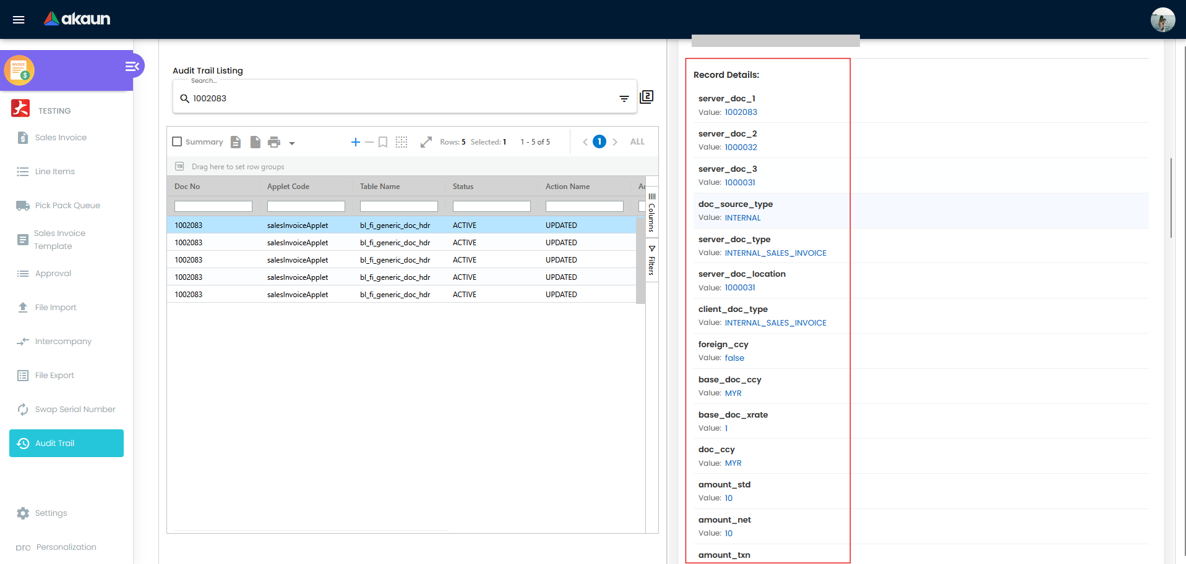Image resolution: width=1186 pixels, height=564 pixels.
Task: Click the two-panel layout icon beside search
Action: [x=647, y=97]
